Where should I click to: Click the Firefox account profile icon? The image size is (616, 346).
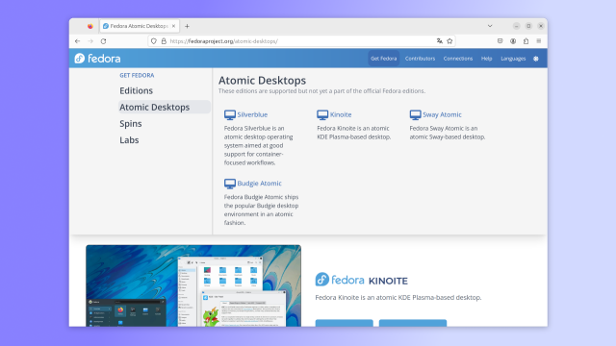coord(513,41)
